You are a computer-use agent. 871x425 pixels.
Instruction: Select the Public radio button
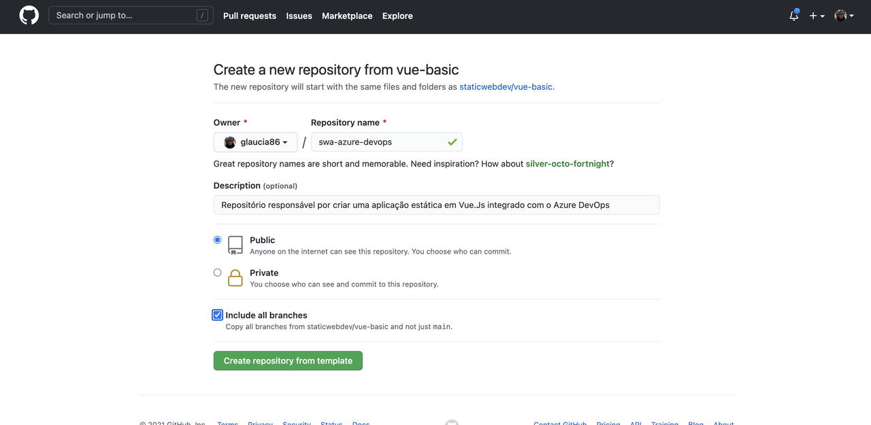218,240
